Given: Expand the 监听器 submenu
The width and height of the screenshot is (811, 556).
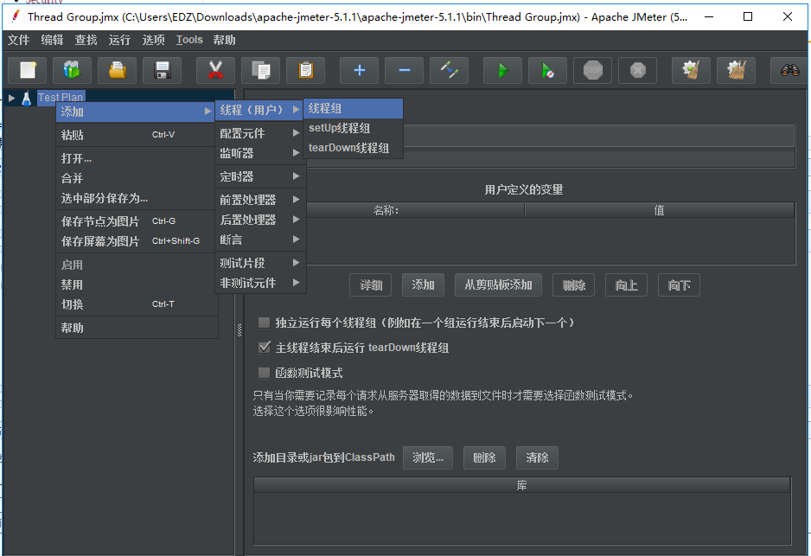Looking at the screenshot, I should 260,153.
